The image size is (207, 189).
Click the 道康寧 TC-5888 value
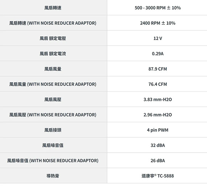pos(158,176)
